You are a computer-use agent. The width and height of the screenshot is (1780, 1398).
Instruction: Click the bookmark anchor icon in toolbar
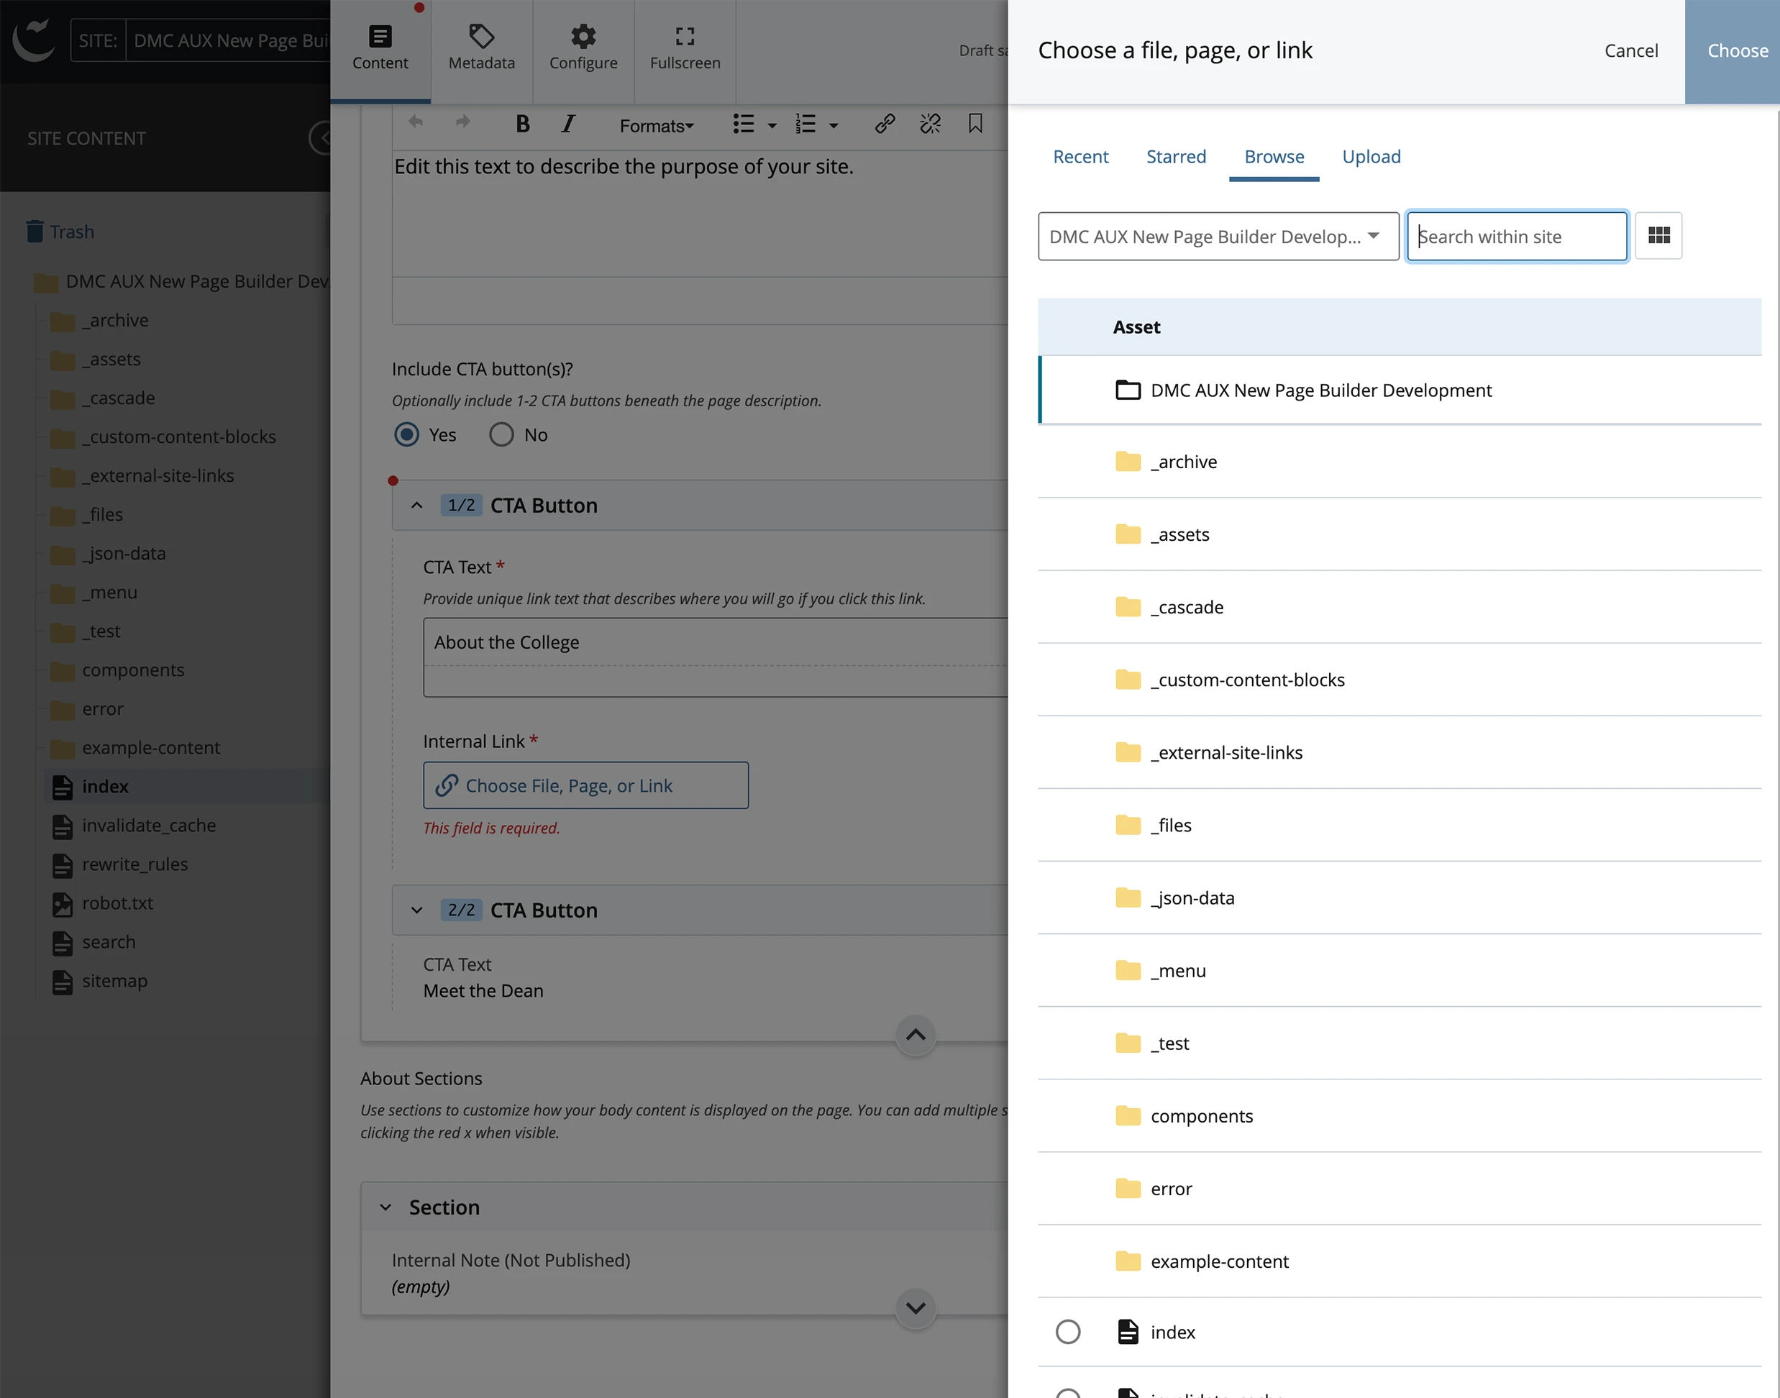pyautogui.click(x=975, y=124)
